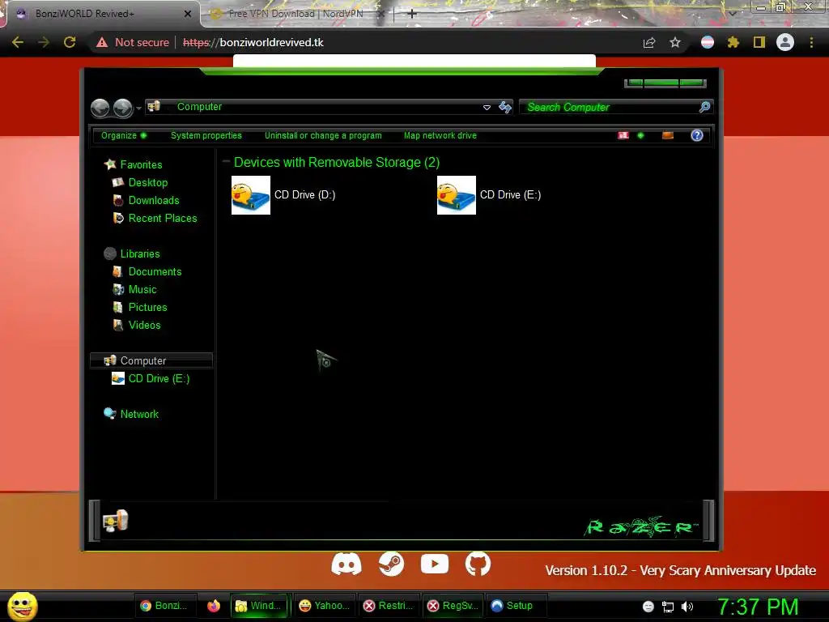Click the share page icon in Chrome
Screen dimensions: 829x622
click(x=649, y=42)
